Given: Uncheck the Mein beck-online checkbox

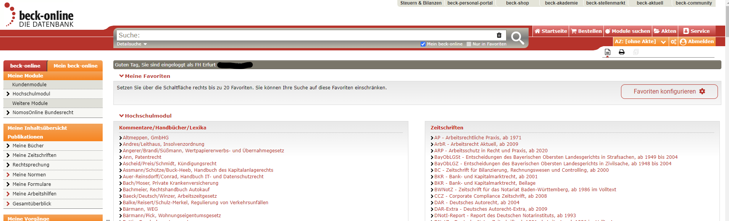Looking at the screenshot, I should 423,44.
